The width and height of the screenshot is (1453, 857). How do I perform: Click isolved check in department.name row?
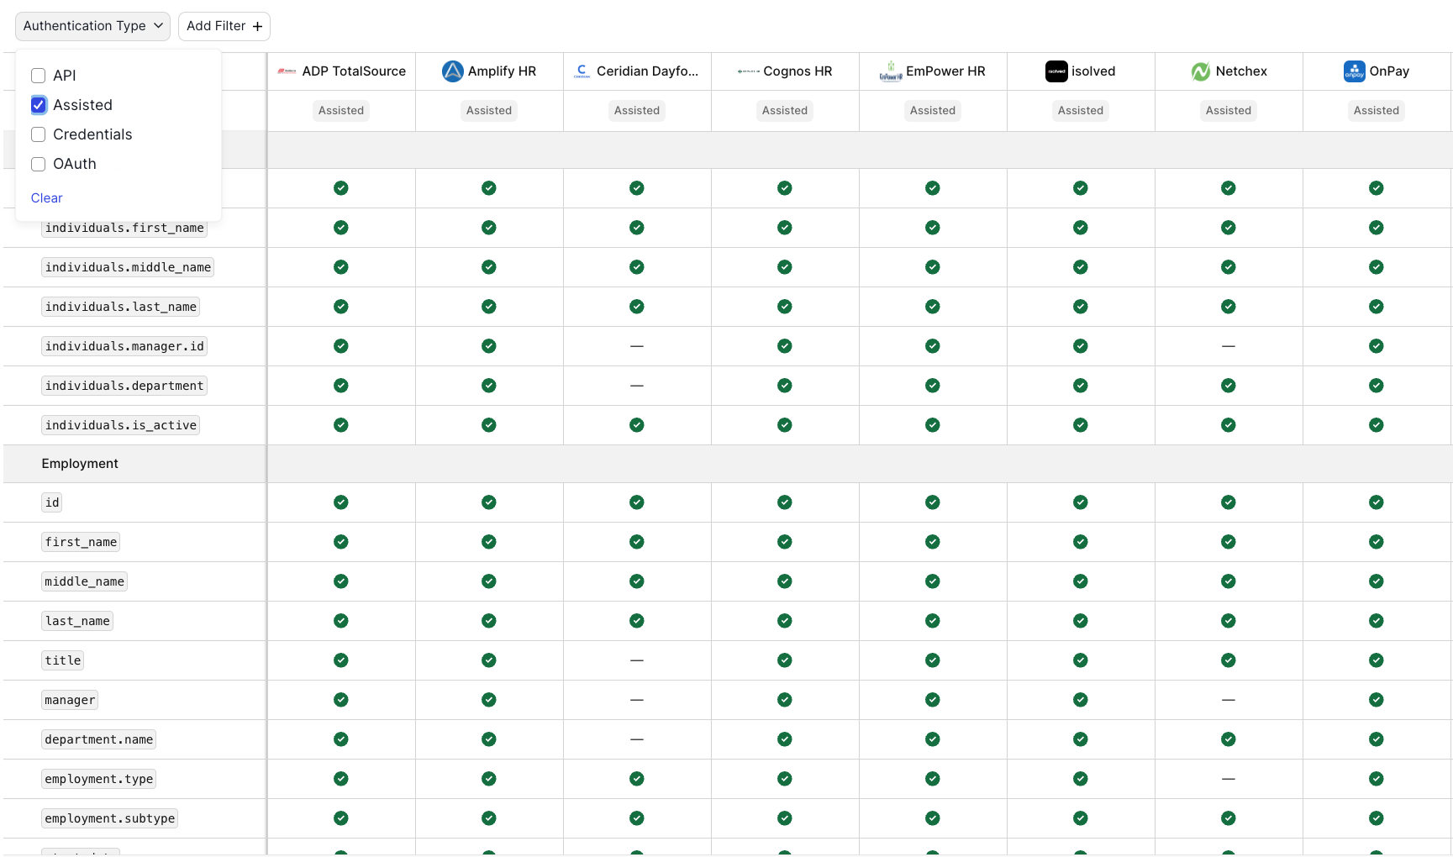[1081, 739]
